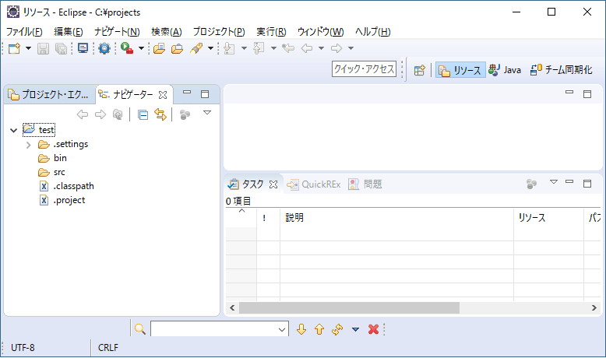Close the タスク view tab
The height and width of the screenshot is (358, 606).
click(x=273, y=184)
